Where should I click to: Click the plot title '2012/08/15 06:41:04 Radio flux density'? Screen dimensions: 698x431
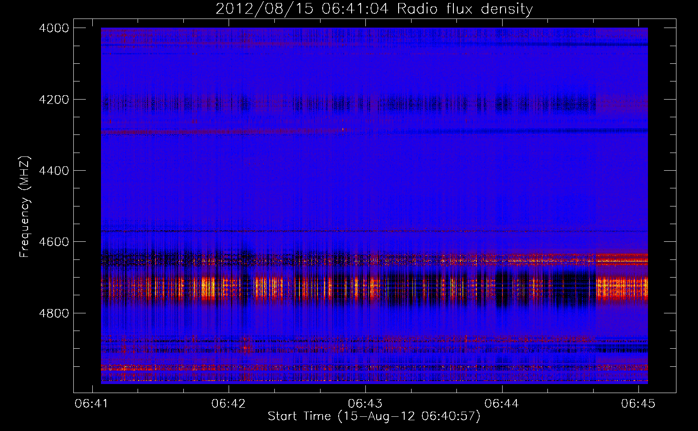click(x=374, y=9)
